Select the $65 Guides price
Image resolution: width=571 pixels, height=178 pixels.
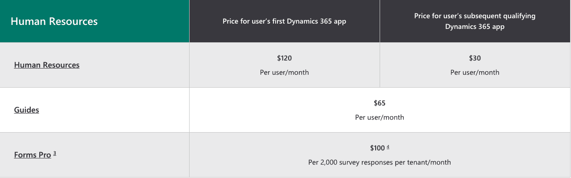(x=380, y=103)
